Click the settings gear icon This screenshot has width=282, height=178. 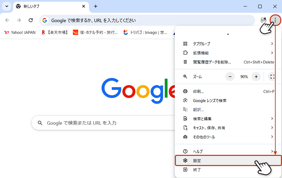coord(185,160)
